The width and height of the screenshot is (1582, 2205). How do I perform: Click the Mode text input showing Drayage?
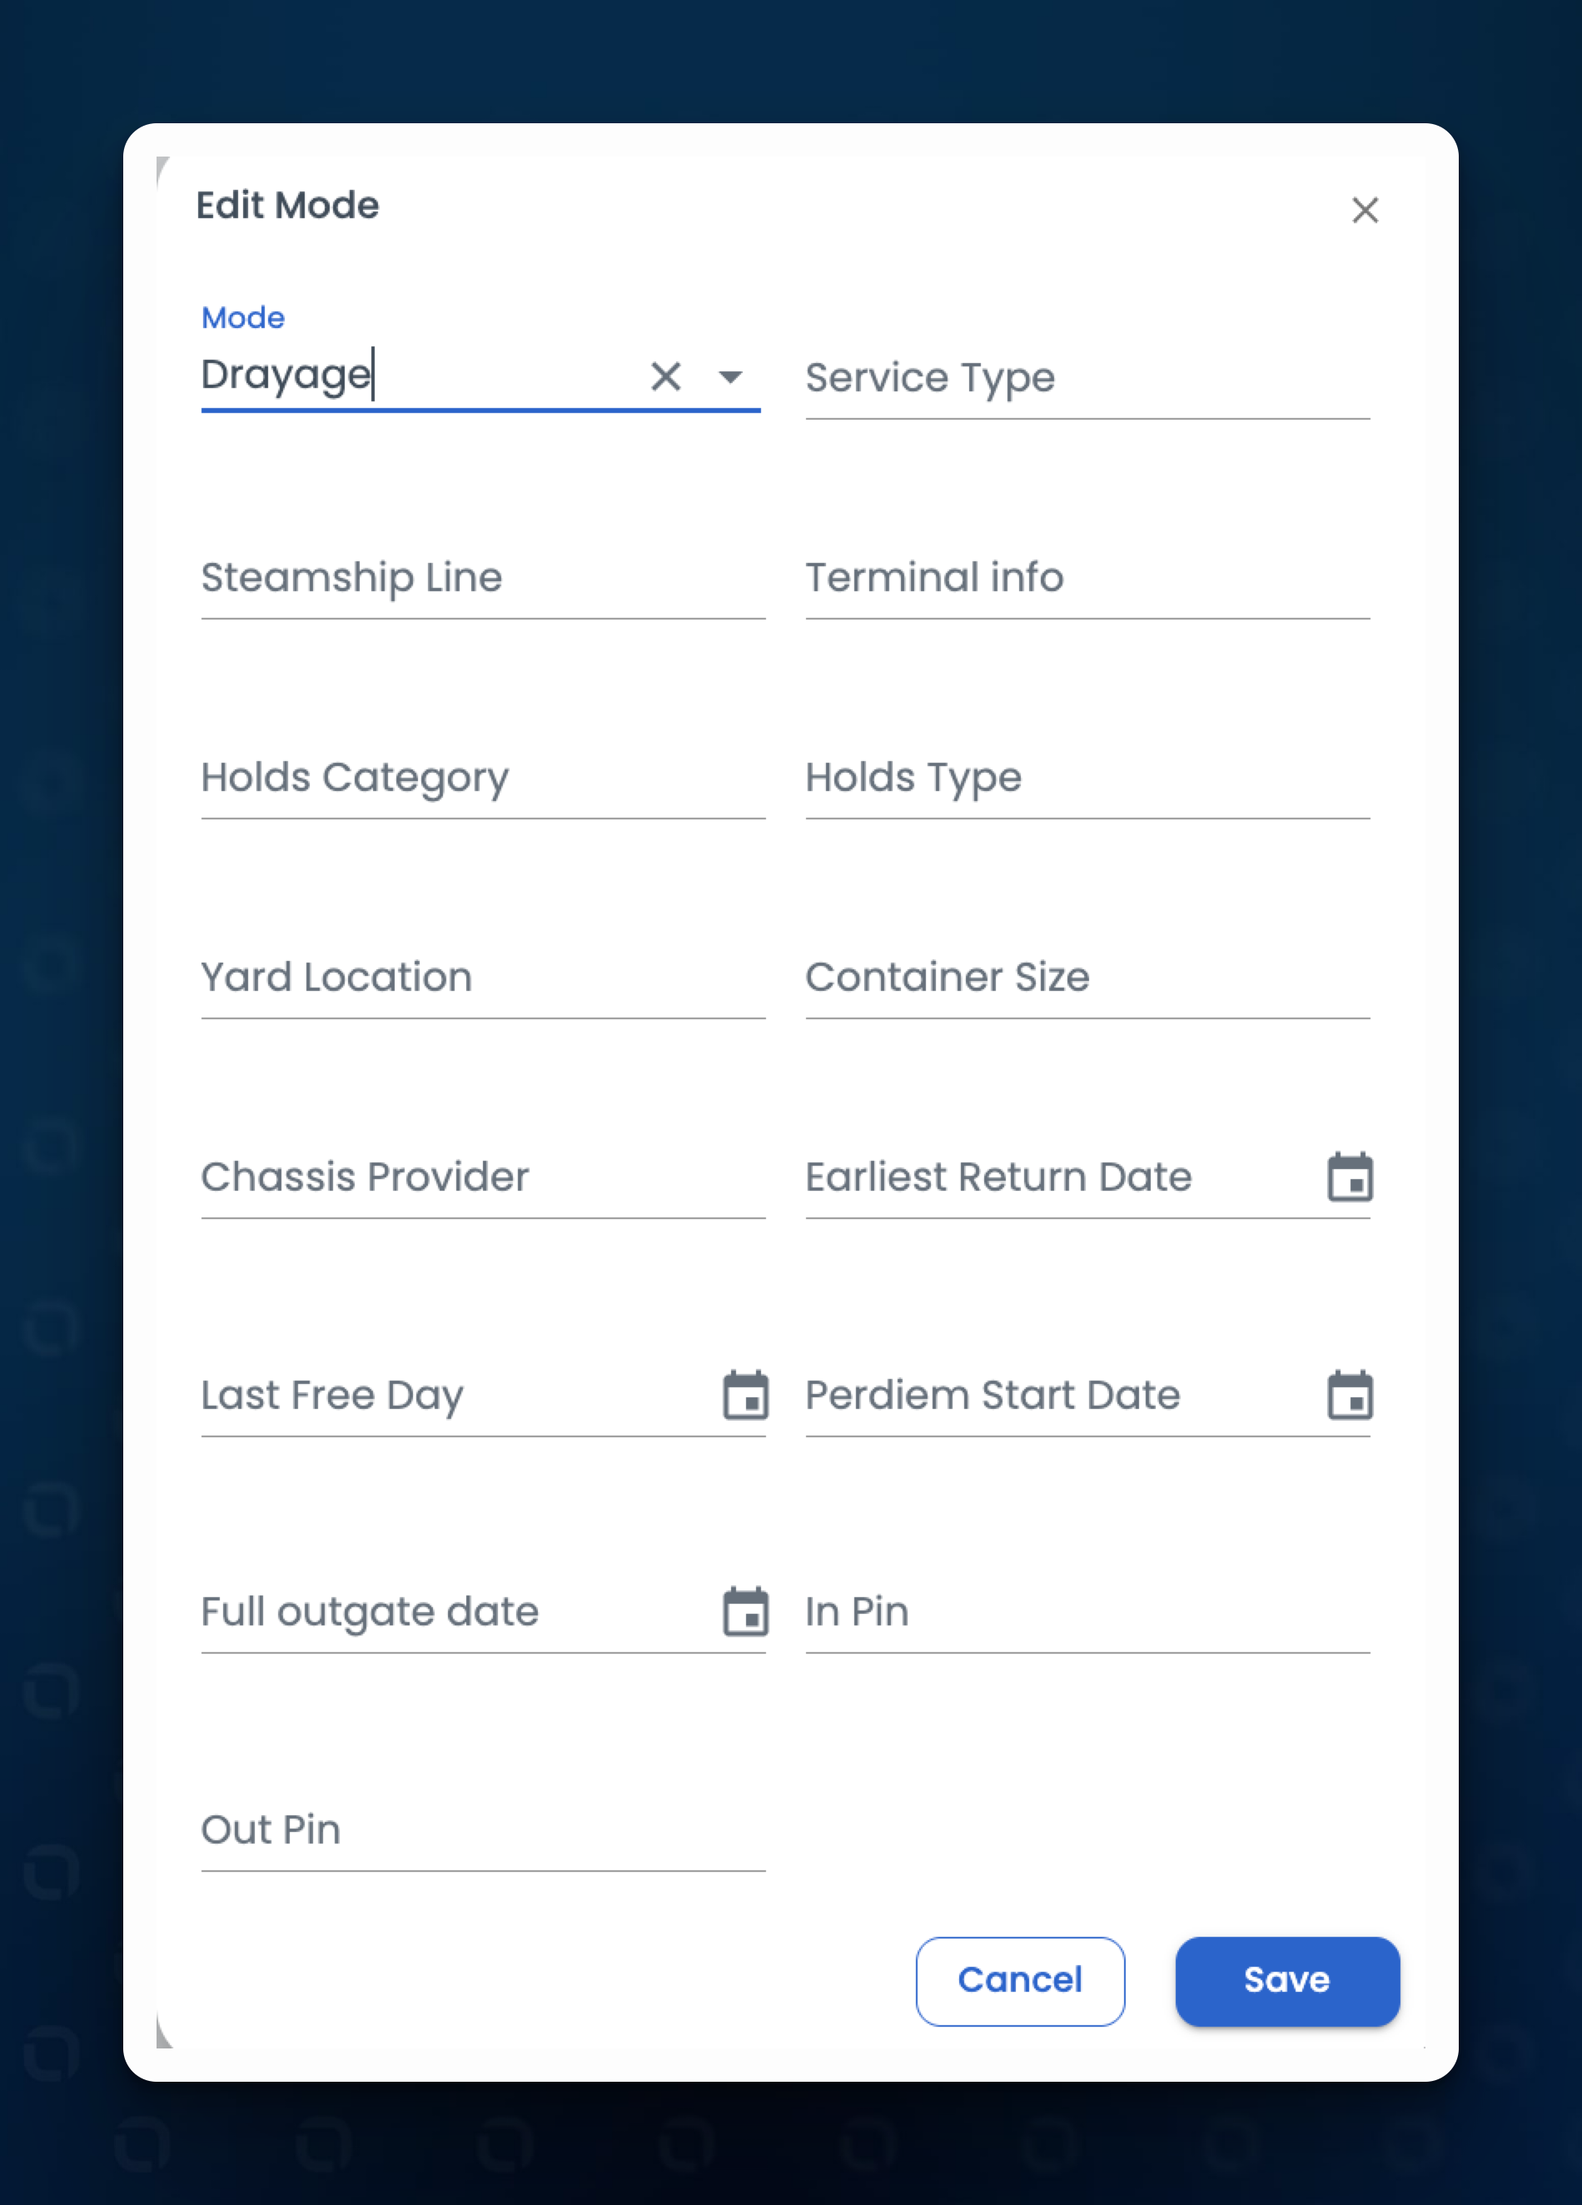(418, 376)
